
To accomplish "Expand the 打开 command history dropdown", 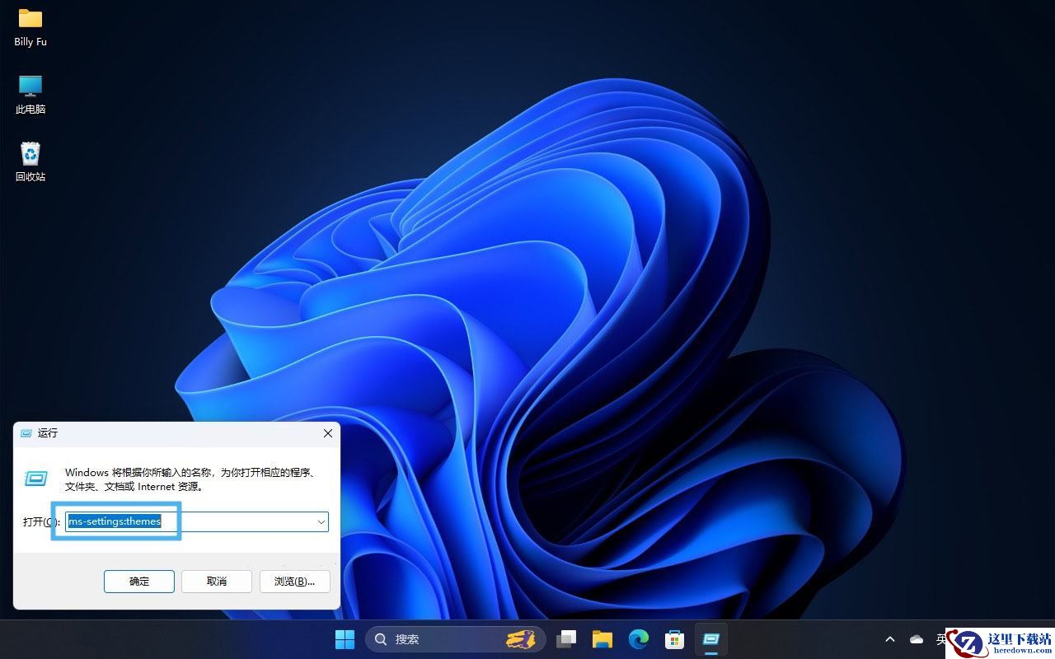I will [321, 521].
